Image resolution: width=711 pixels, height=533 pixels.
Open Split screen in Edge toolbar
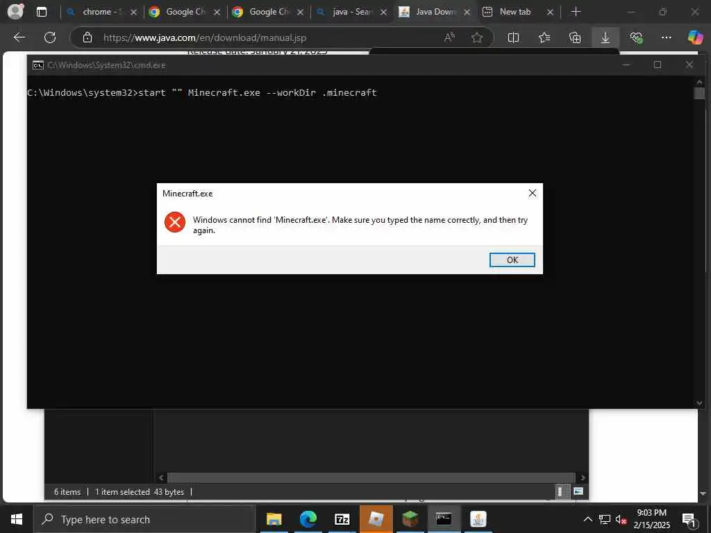[x=513, y=37]
